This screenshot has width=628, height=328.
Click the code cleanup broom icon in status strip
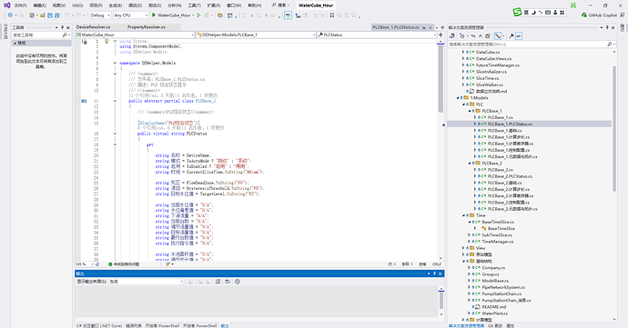(x=168, y=264)
